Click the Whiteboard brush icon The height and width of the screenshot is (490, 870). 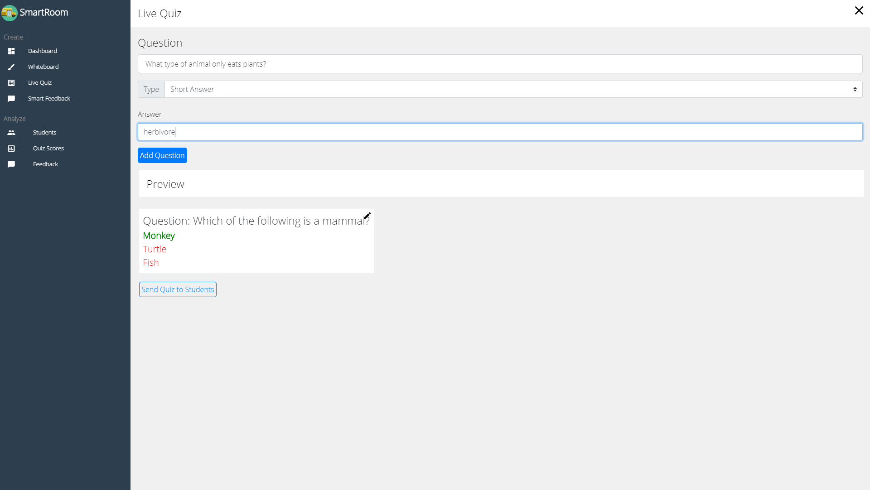coord(11,67)
